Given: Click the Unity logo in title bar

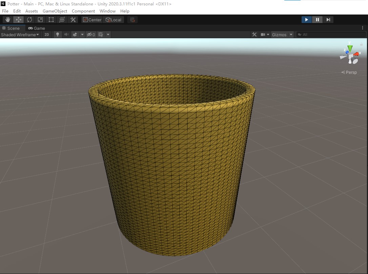Looking at the screenshot, I should (3, 3).
